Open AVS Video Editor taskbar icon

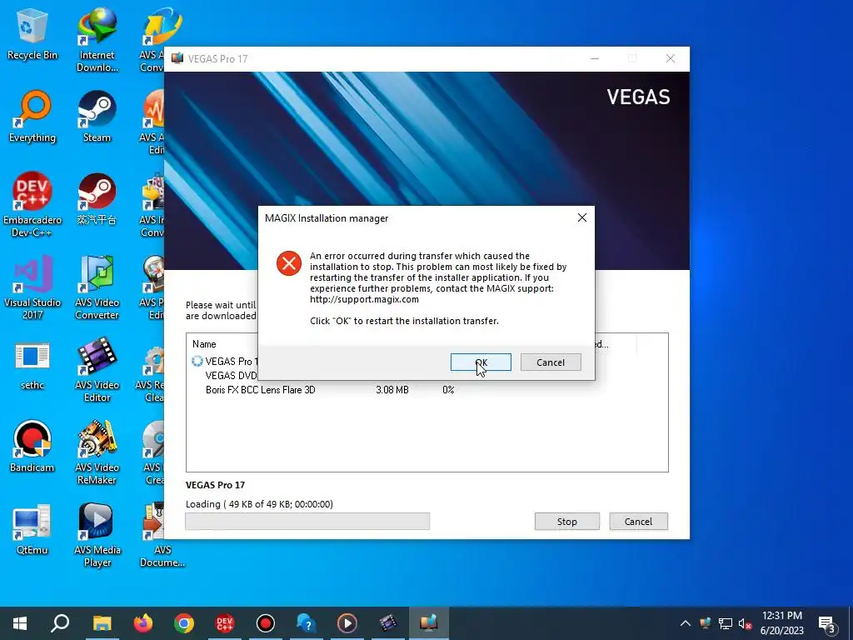388,623
